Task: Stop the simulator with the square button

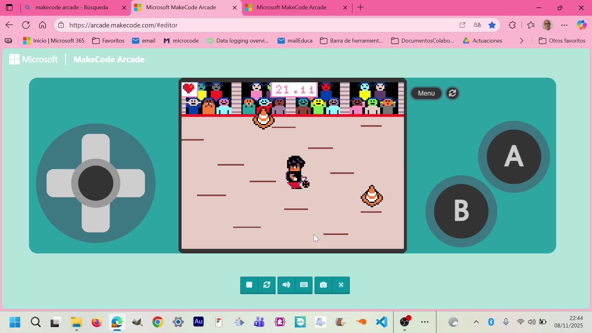Action: [x=249, y=285]
